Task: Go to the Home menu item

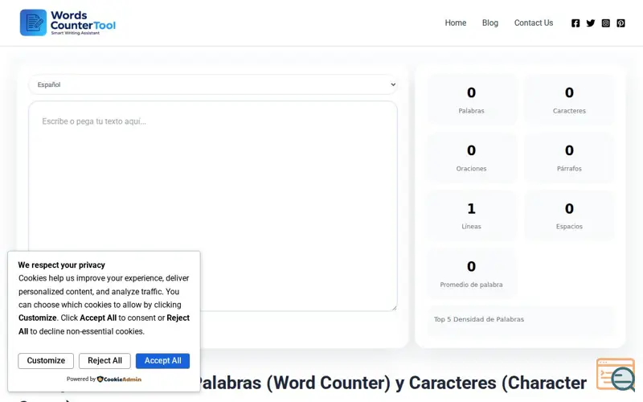Action: coord(456,23)
